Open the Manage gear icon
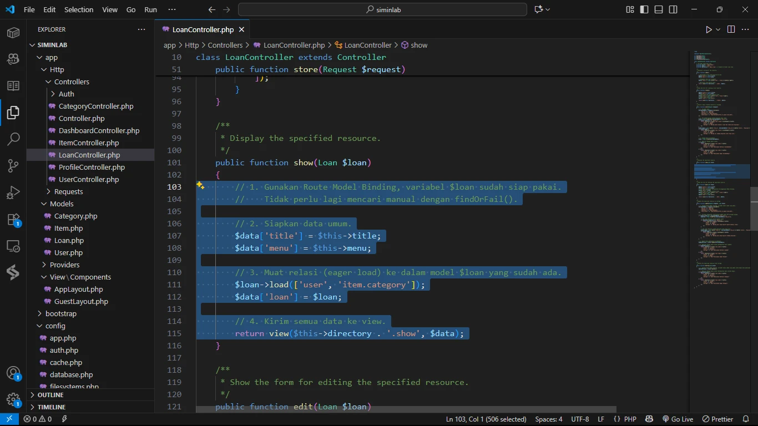758x426 pixels. pyautogui.click(x=13, y=399)
